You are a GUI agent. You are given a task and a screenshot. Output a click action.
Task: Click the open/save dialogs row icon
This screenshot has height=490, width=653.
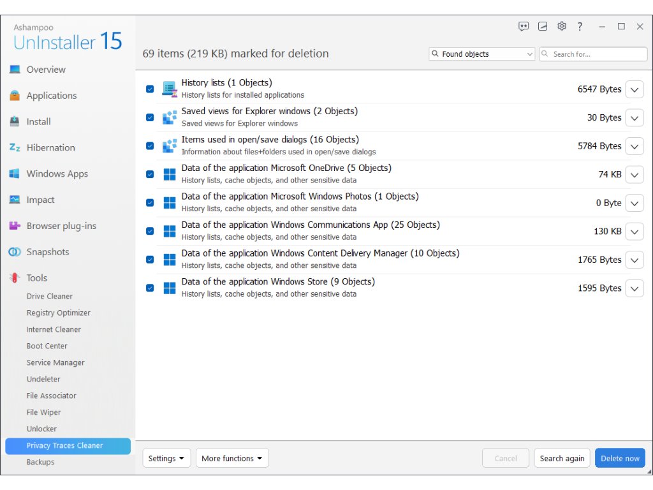170,146
